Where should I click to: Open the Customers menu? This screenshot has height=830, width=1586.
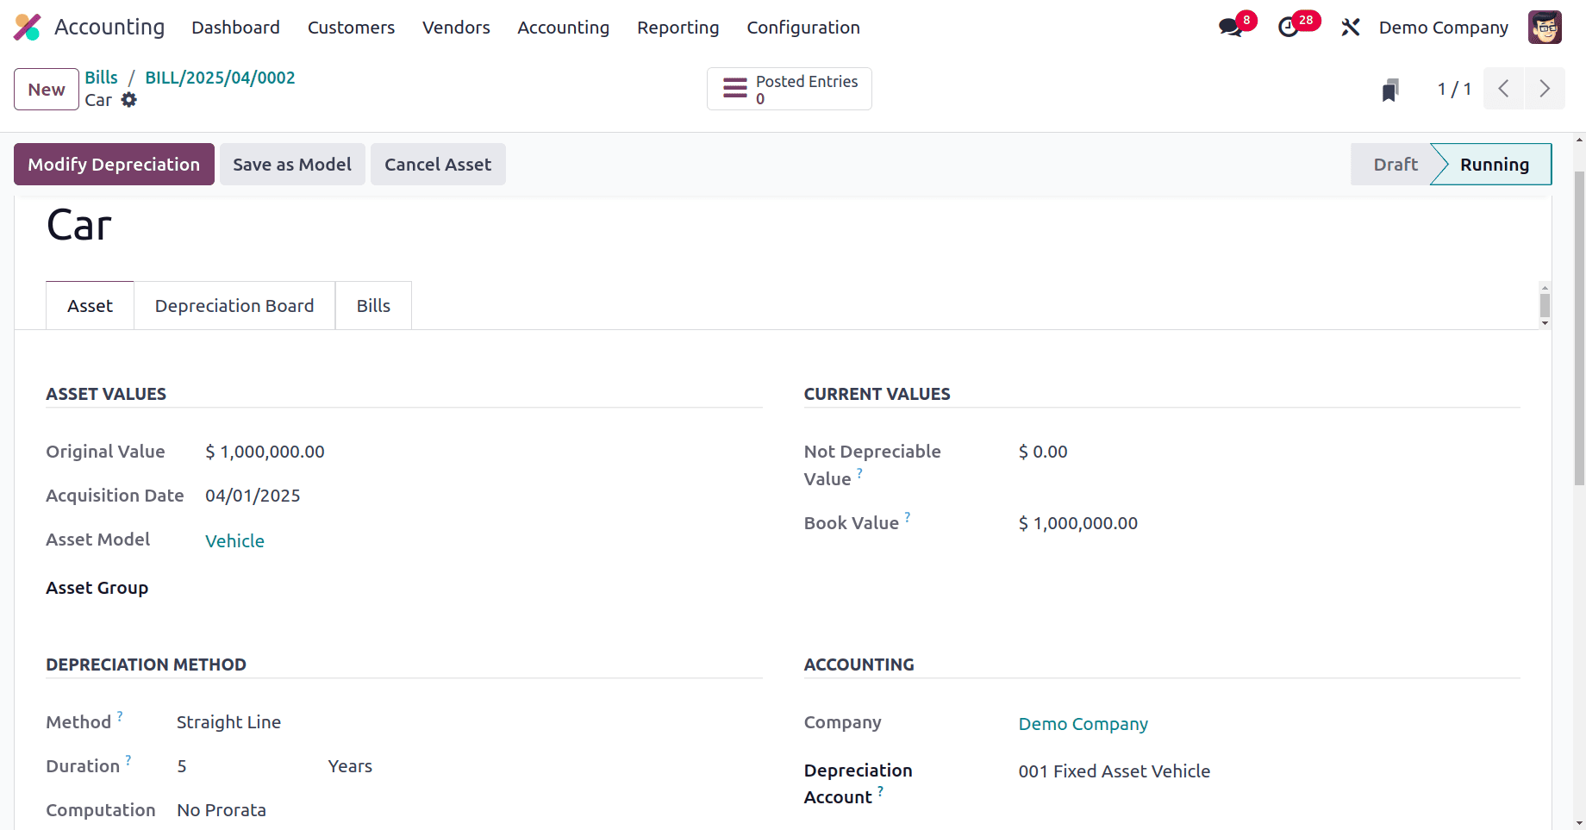[351, 28]
